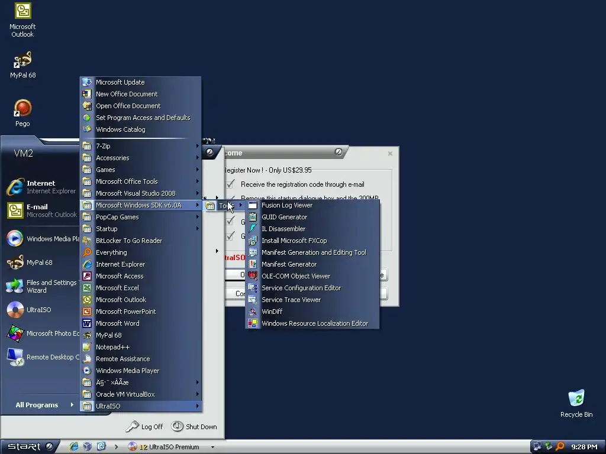The image size is (606, 454).
Task: Launch BitLocker To Go Reader
Action: pos(141,241)
